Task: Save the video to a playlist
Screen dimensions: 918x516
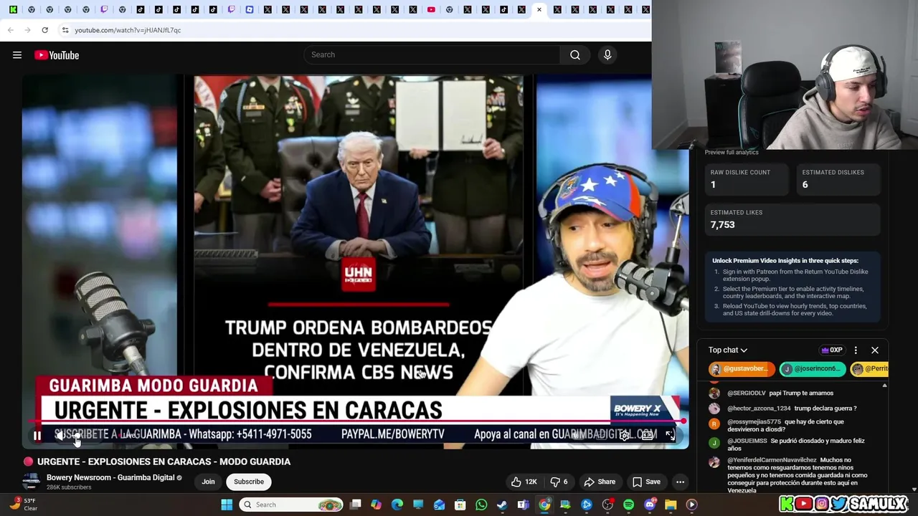Action: coord(646,482)
